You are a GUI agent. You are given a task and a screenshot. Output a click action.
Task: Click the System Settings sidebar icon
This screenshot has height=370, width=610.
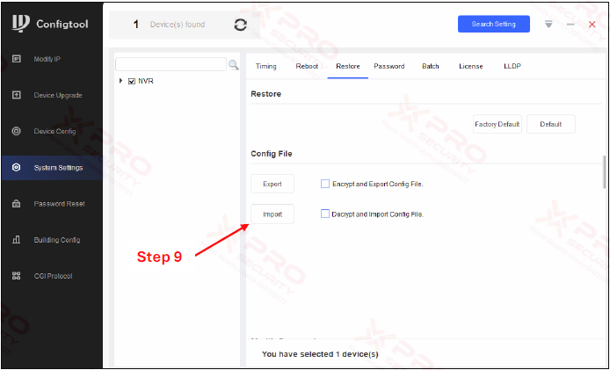click(x=17, y=167)
